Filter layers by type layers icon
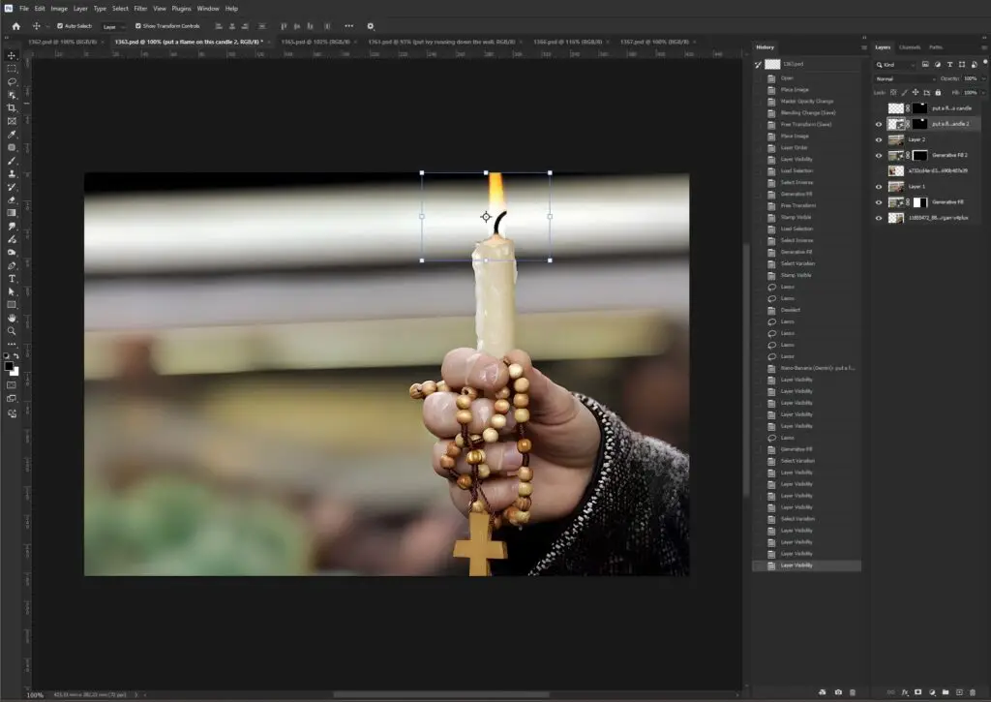 tap(949, 65)
